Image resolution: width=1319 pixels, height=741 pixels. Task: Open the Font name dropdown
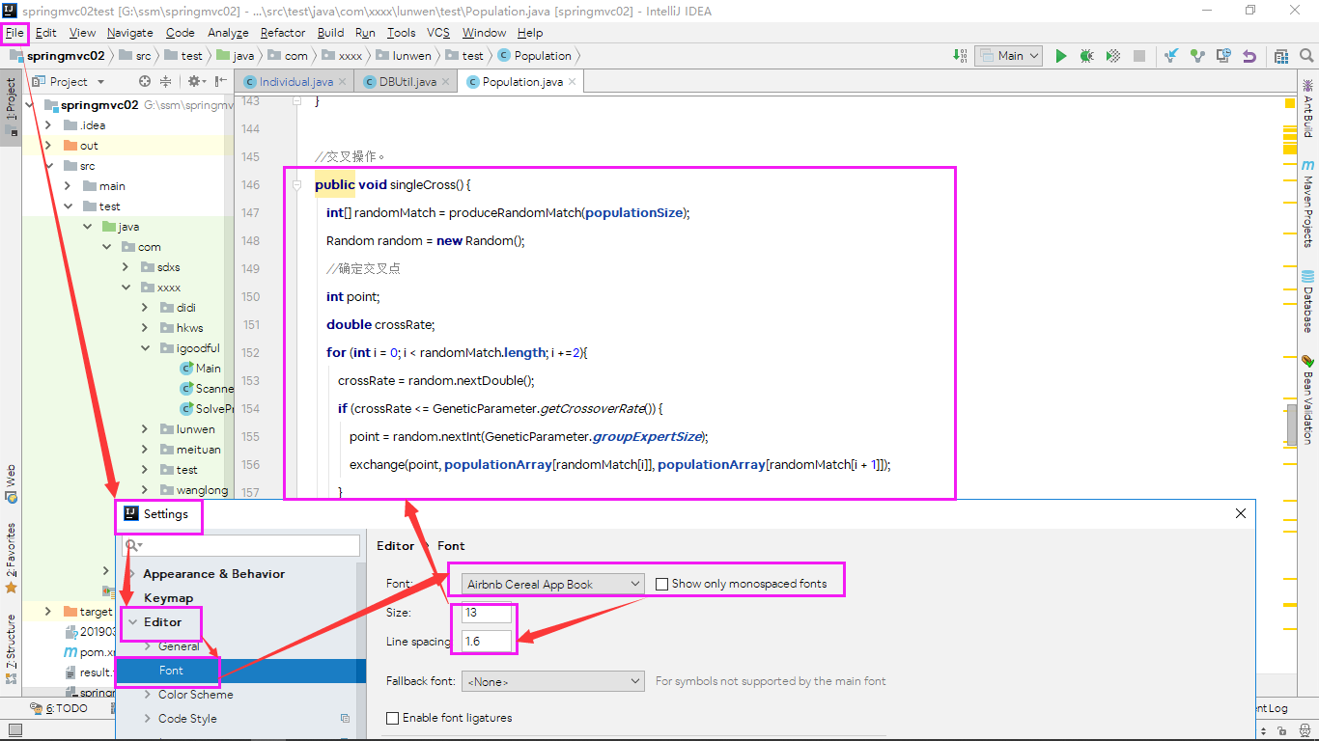coord(552,584)
